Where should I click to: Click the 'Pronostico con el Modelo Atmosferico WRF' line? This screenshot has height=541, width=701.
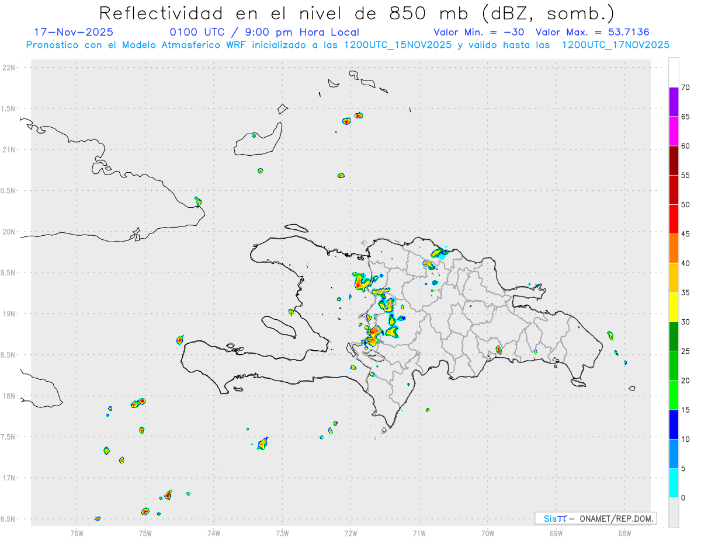[x=348, y=45]
